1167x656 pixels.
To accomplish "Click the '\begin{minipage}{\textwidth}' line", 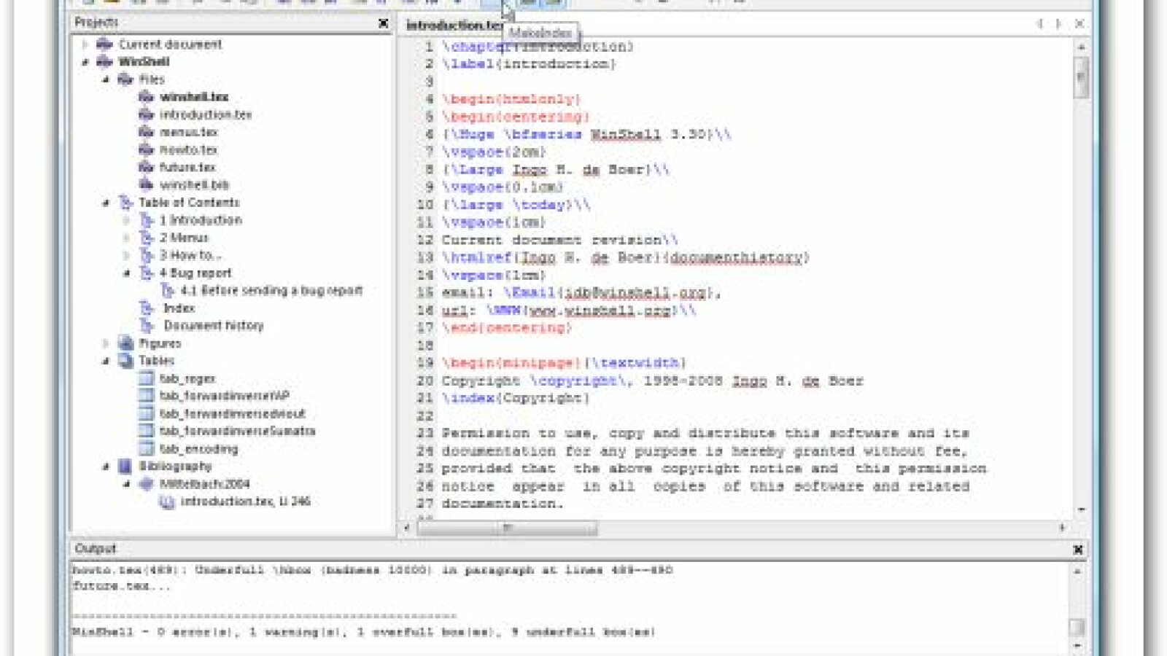I will 564,362.
